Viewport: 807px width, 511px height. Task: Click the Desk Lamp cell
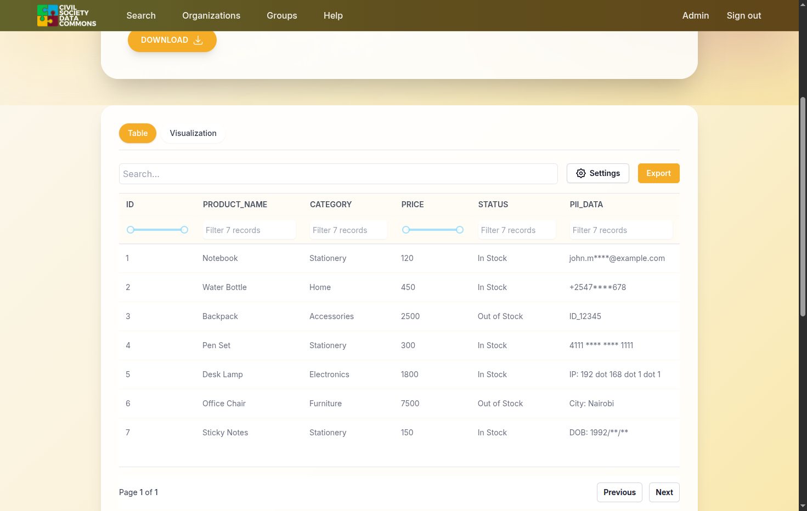point(223,374)
